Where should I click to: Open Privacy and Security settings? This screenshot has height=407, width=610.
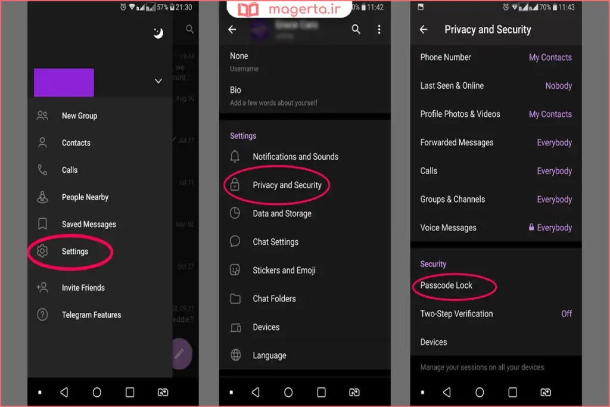click(287, 185)
